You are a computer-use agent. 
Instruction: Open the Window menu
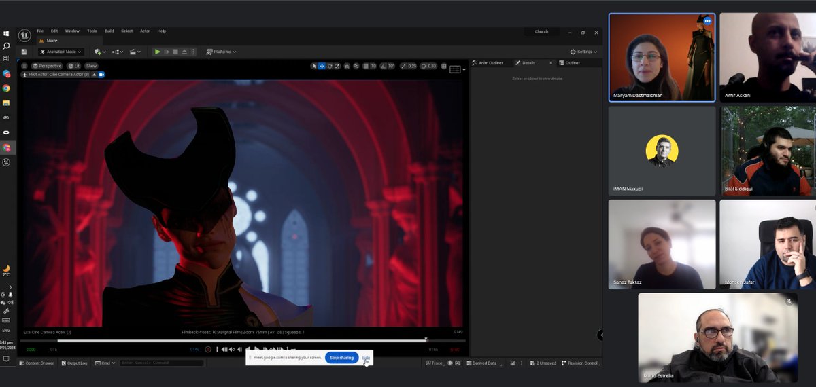(72, 31)
